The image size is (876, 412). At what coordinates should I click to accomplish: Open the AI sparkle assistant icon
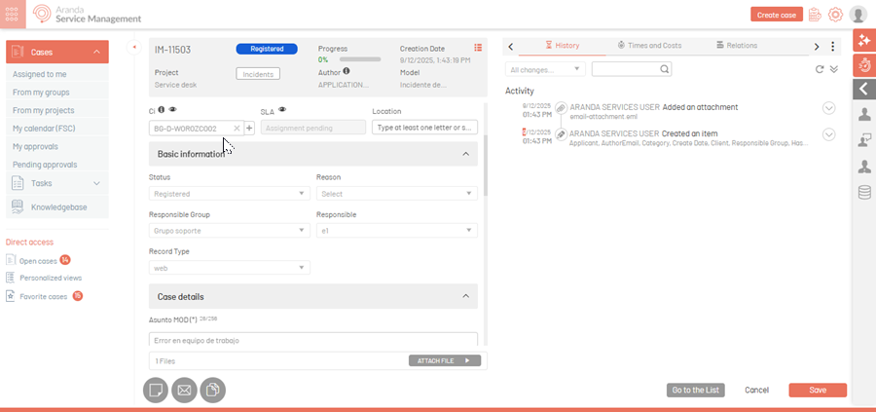coord(864,40)
